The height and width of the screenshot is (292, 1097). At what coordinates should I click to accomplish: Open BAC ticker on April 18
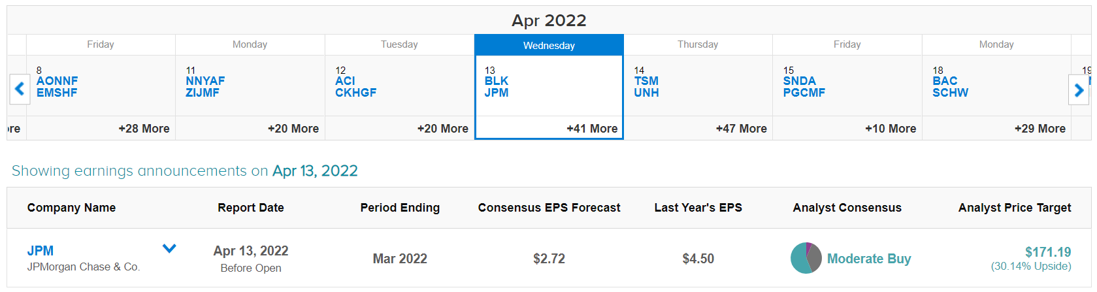(x=945, y=81)
